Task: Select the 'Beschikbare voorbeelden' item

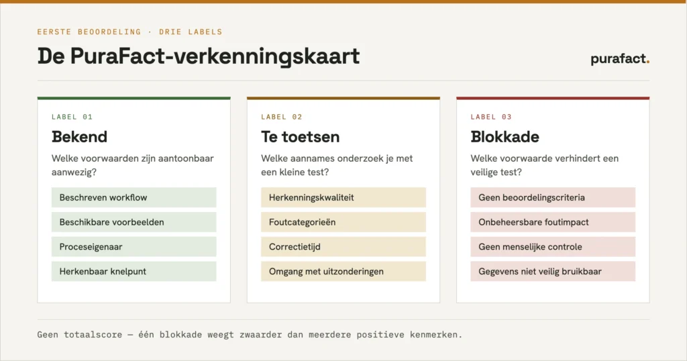Action: (x=134, y=222)
